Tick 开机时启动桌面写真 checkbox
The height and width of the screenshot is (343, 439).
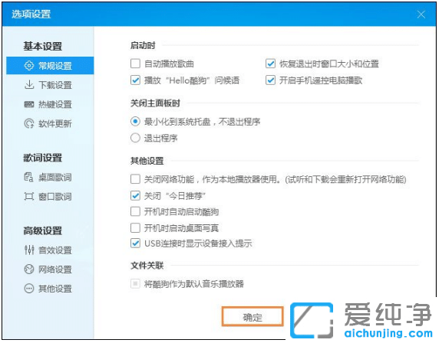click(x=135, y=228)
